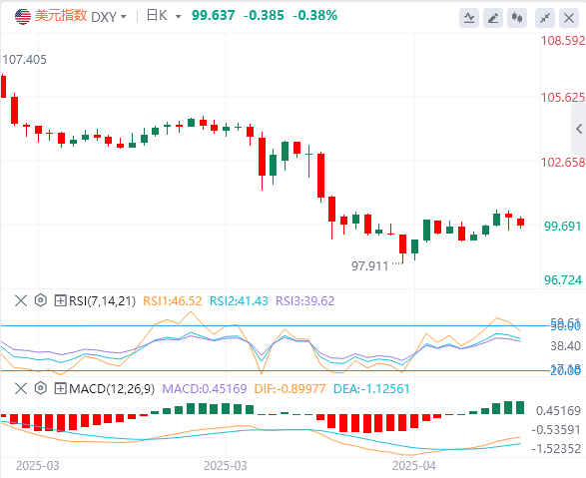Click the RSI2:41.43 value
The height and width of the screenshot is (478, 586).
click(239, 301)
